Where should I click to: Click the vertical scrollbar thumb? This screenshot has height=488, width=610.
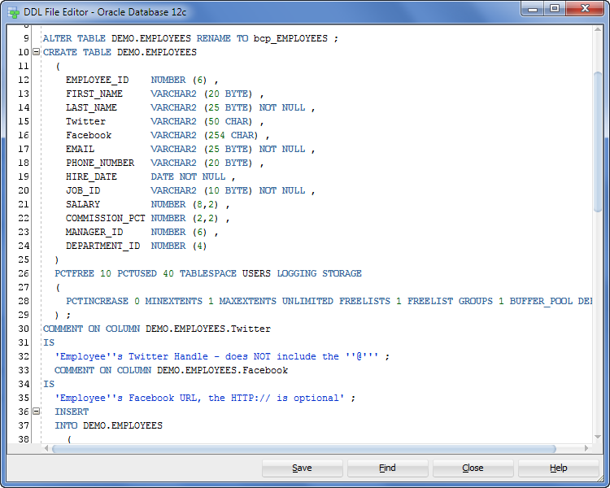[598, 142]
